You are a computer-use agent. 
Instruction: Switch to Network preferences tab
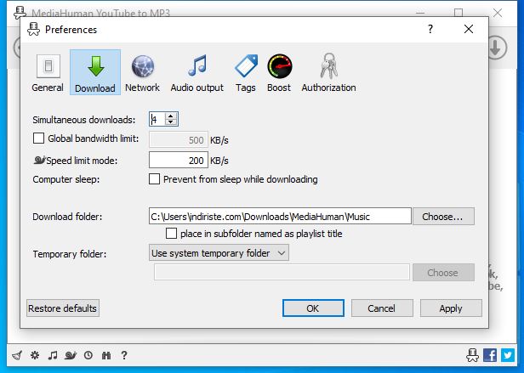142,73
